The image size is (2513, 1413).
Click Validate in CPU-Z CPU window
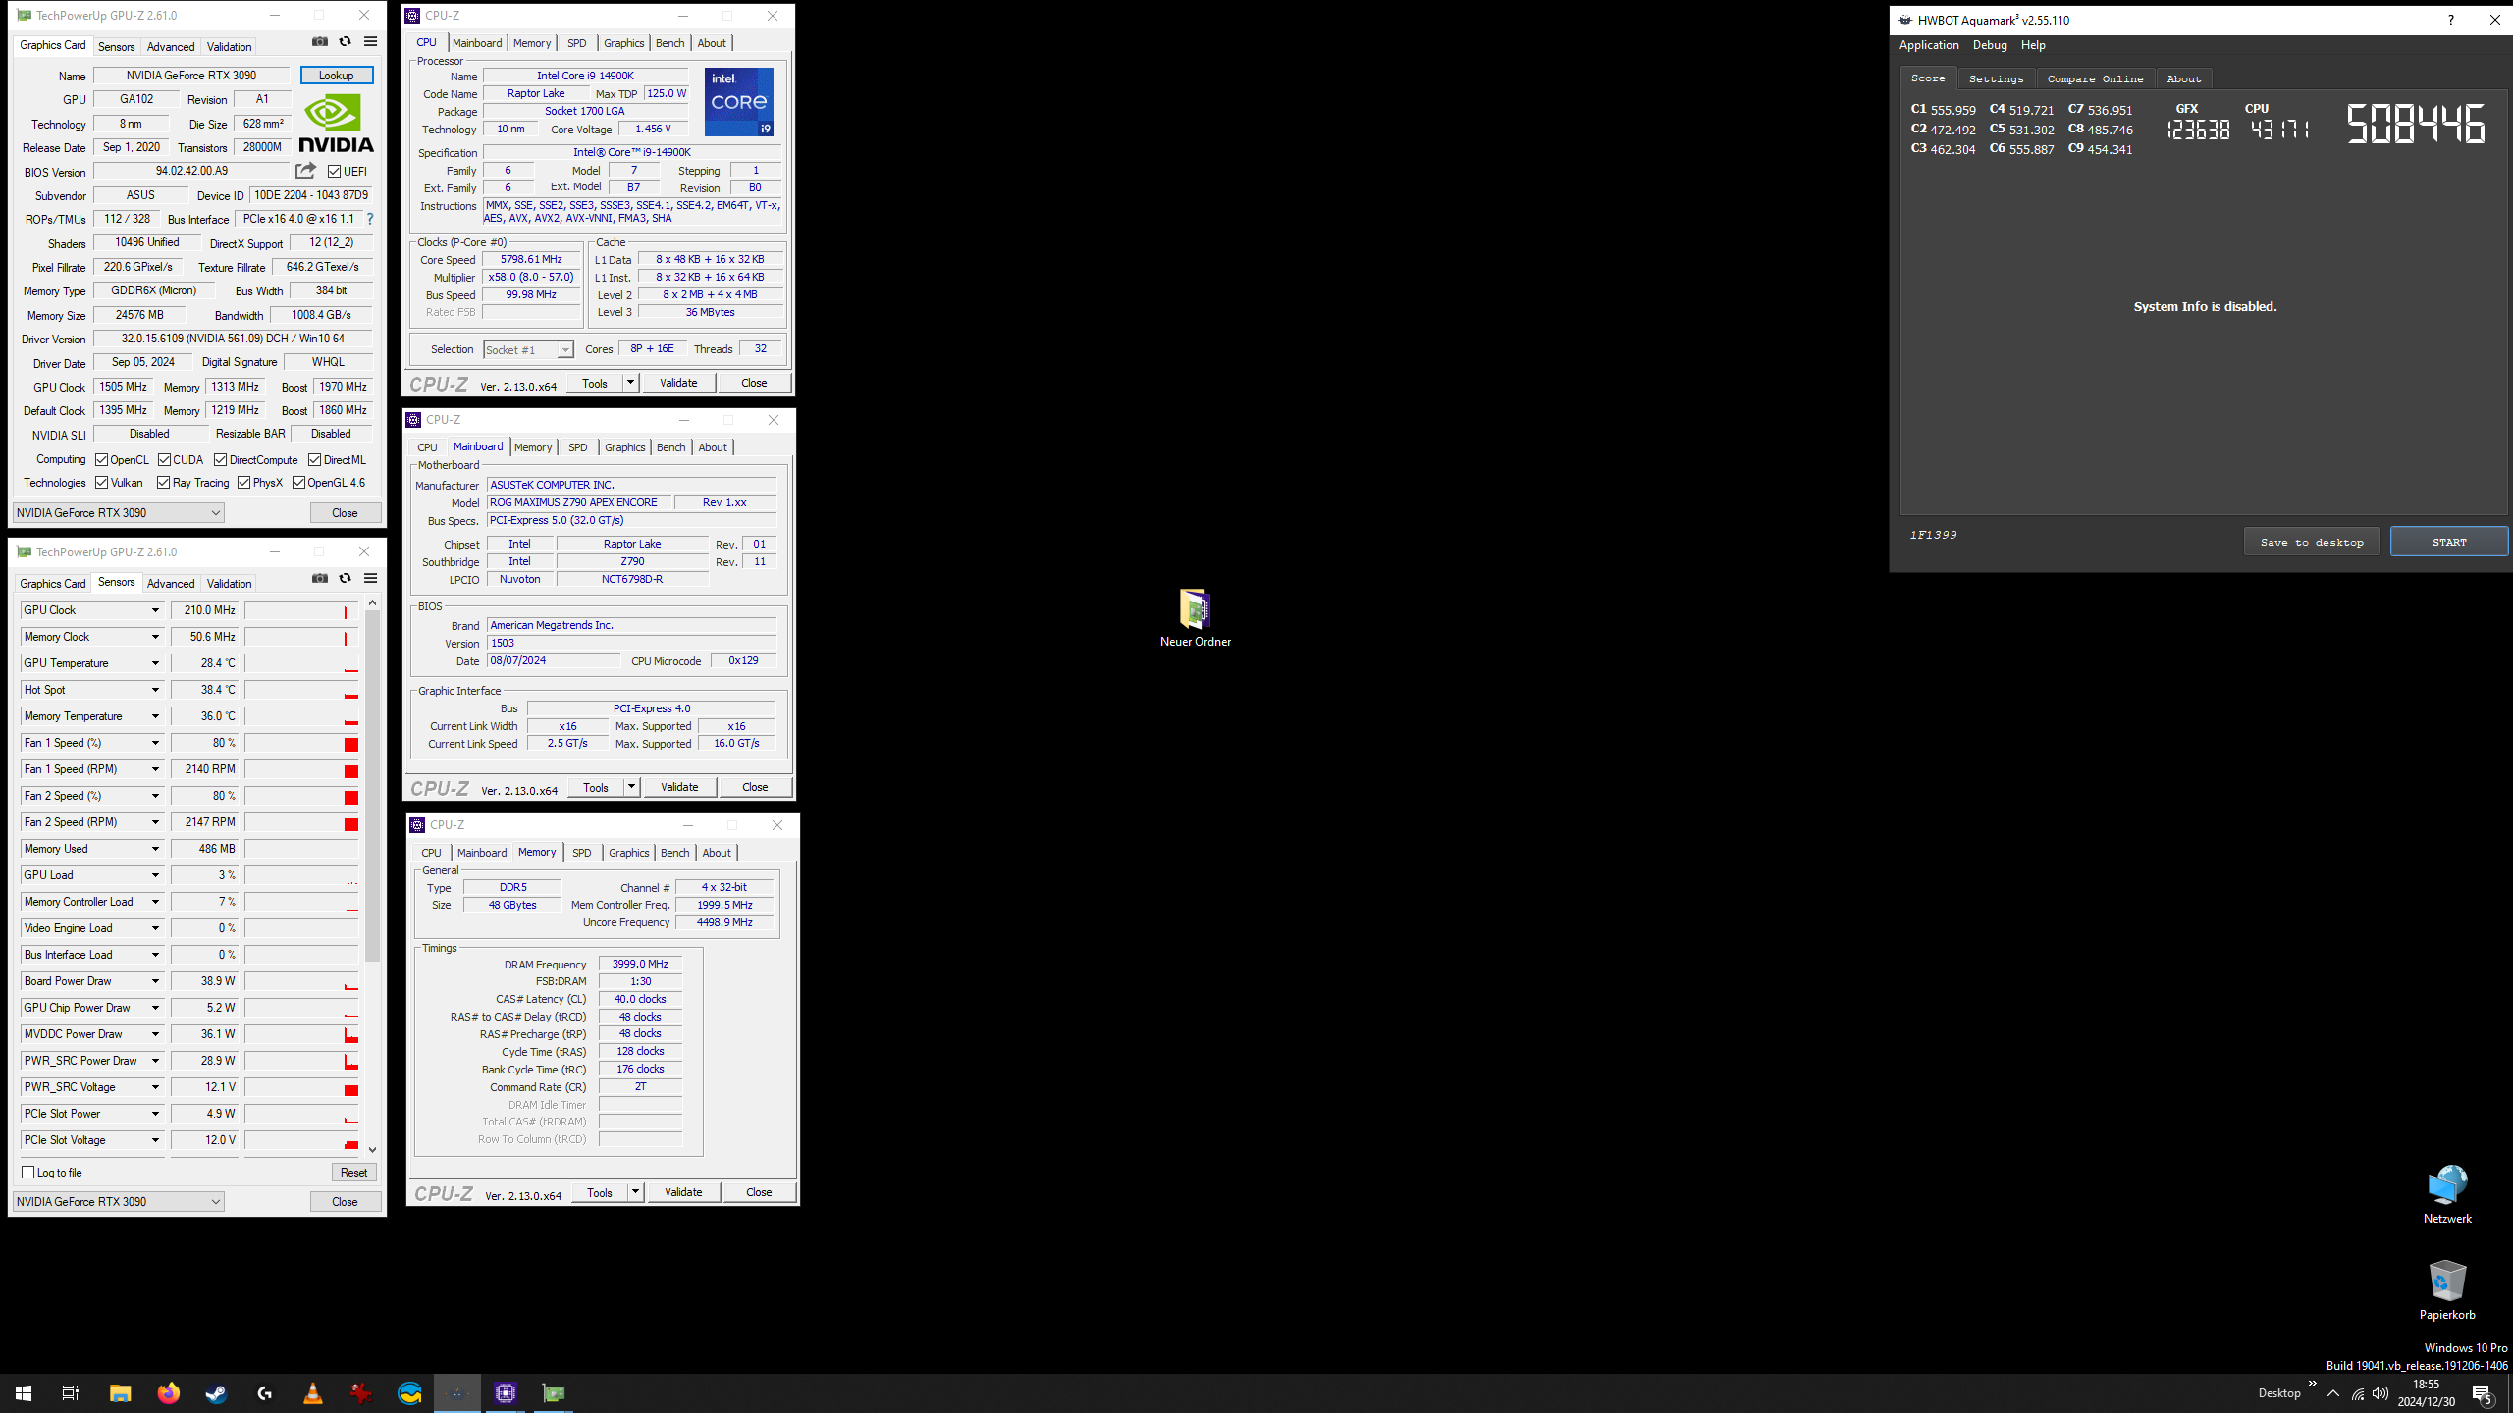(x=678, y=383)
